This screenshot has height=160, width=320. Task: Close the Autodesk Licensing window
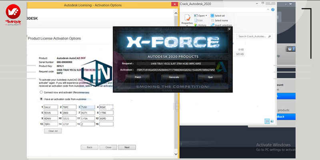[x=174, y=4]
